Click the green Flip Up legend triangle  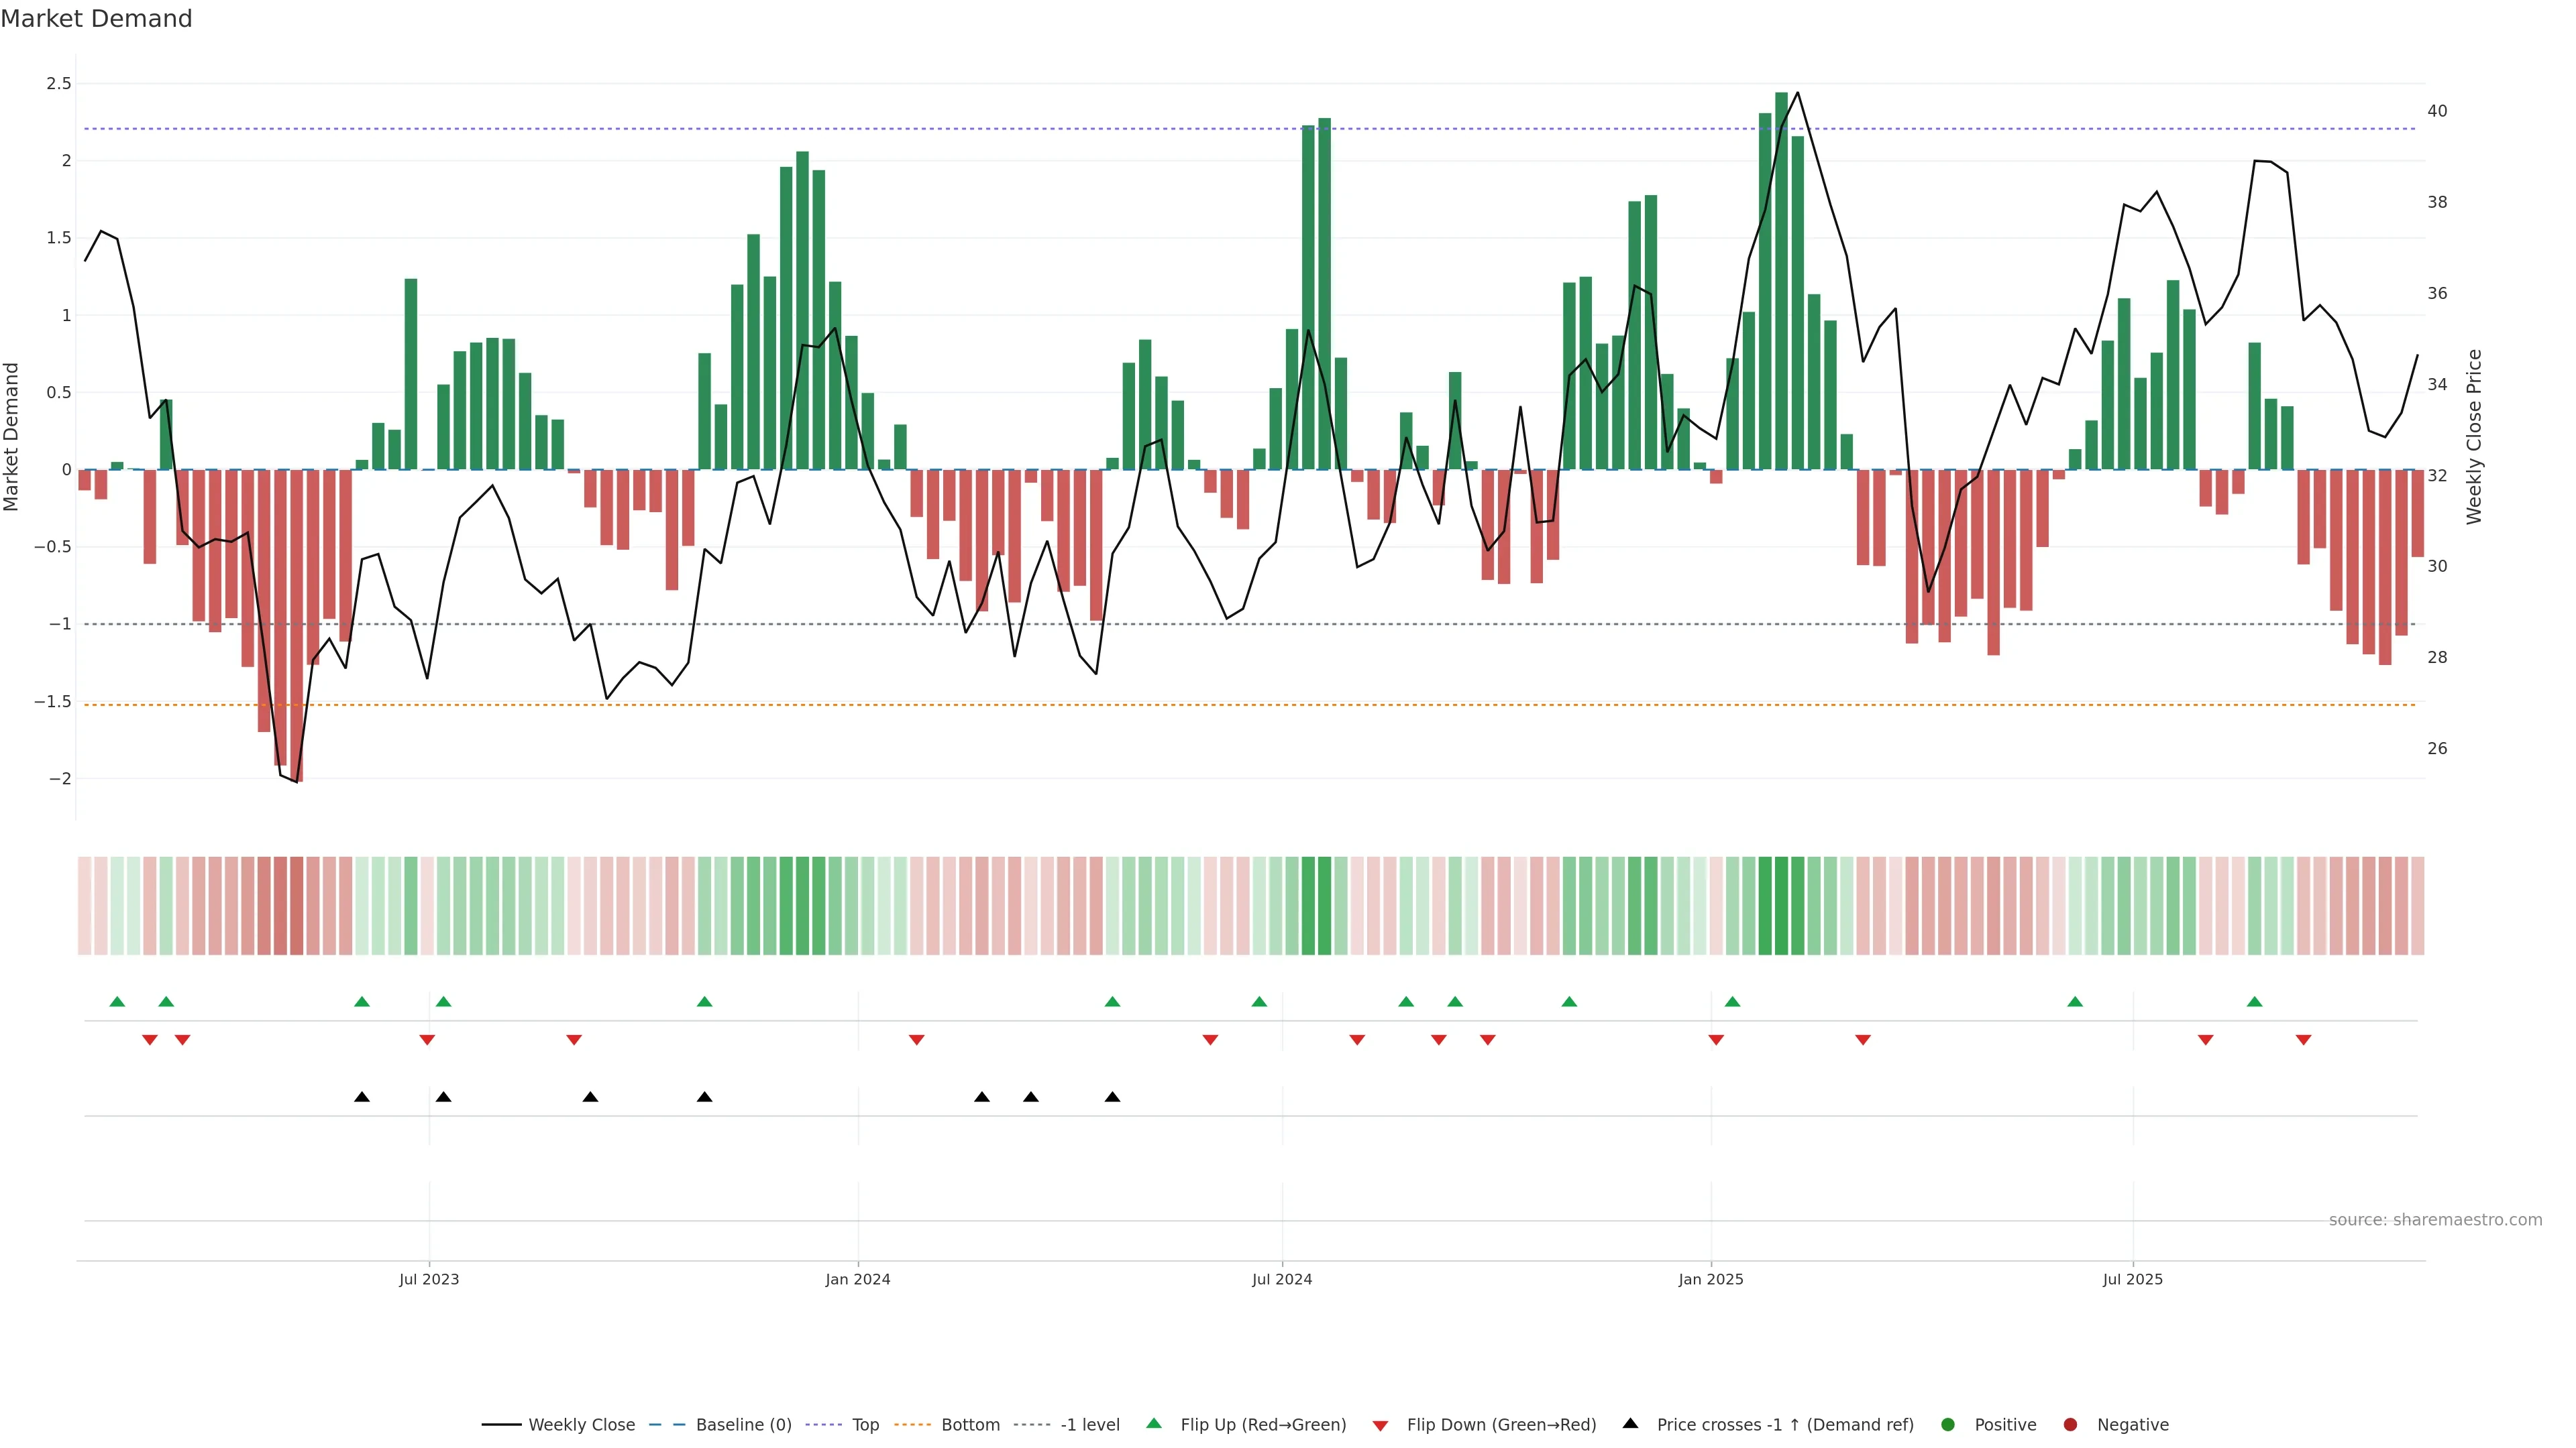pyautogui.click(x=1154, y=1423)
